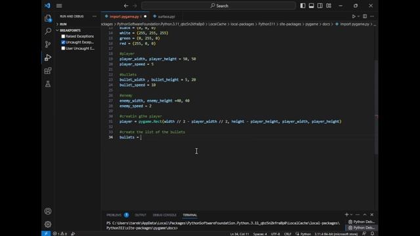Switch to the import pygame.py tab
The height and width of the screenshot is (236, 420).
coord(125,16)
